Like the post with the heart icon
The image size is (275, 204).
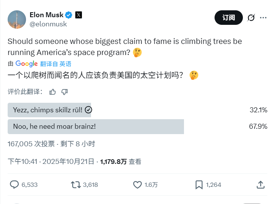pos(137,185)
